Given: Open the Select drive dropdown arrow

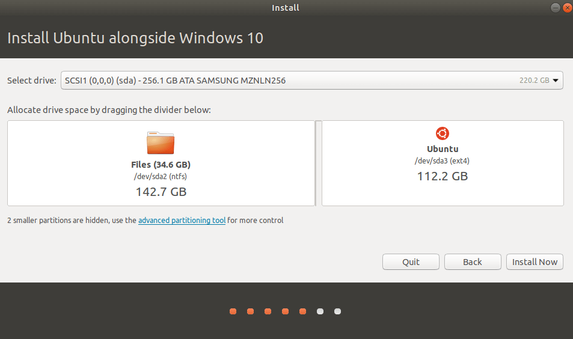Looking at the screenshot, I should tap(556, 81).
